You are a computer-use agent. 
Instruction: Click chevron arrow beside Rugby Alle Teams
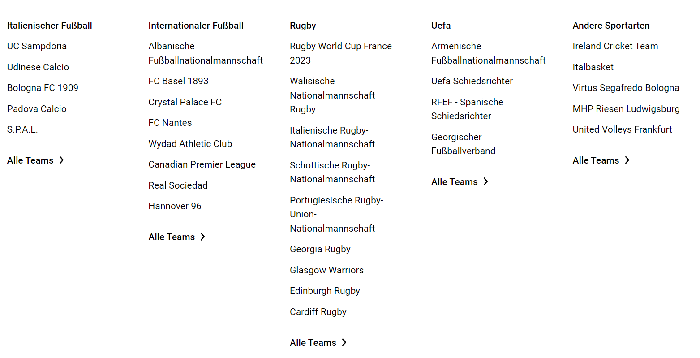point(344,342)
